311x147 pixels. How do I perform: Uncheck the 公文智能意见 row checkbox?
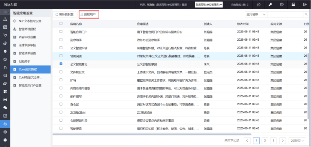coord(61,64)
